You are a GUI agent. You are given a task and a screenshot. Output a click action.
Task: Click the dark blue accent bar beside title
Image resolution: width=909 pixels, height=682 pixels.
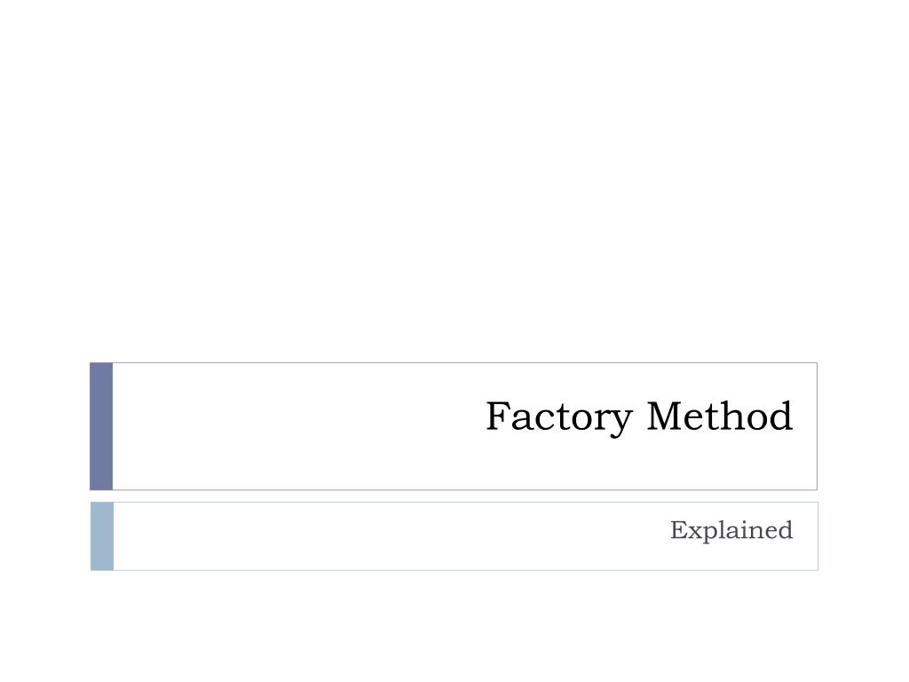(101, 426)
